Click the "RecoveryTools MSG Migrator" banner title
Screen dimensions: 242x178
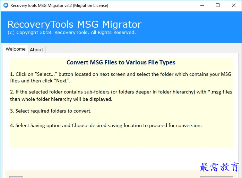pos(75,24)
